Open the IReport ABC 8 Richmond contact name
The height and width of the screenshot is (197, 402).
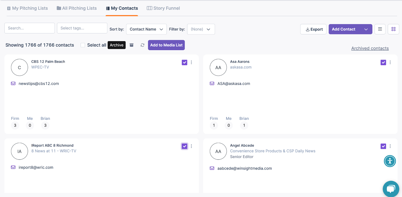click(x=52, y=145)
